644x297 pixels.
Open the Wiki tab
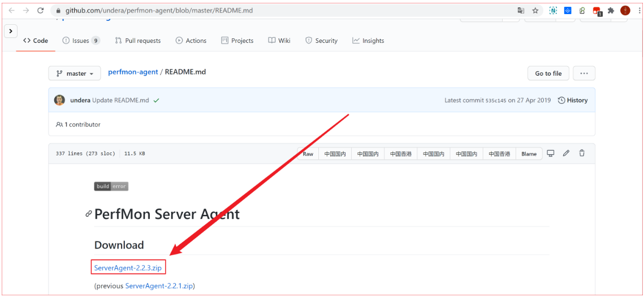pos(279,41)
